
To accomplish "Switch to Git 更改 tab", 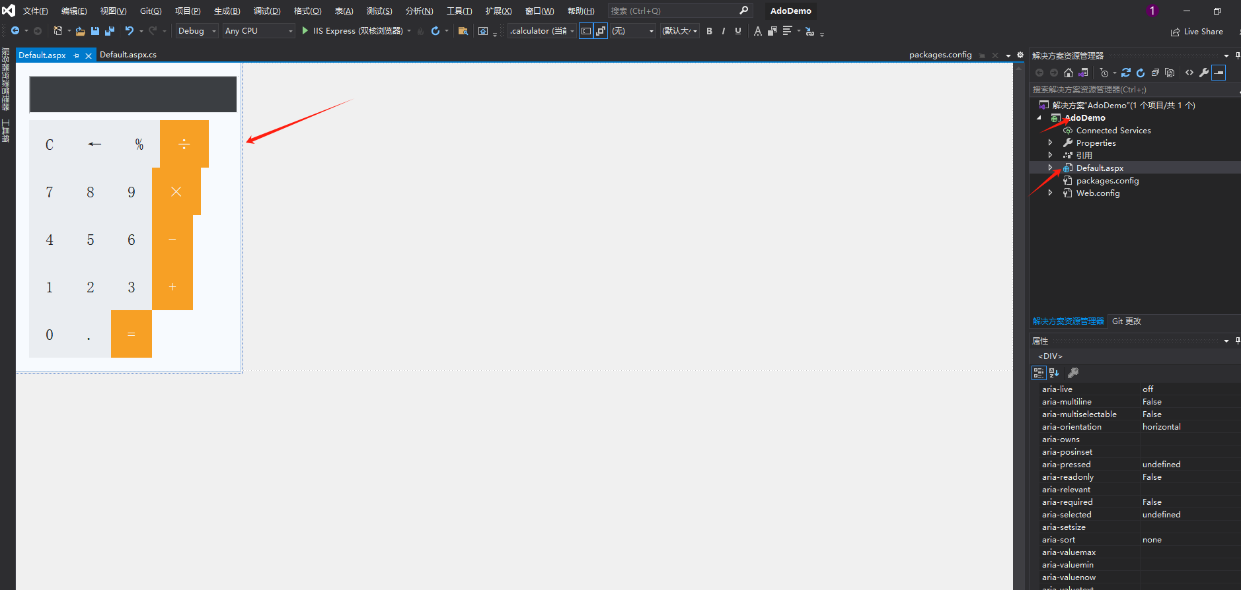I will 1127,321.
